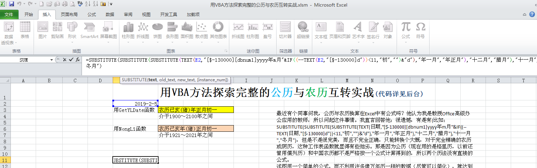The height and width of the screenshot is (168, 537).
Task: Save the workbook from quick access toolbar
Action: [x=12, y=4]
